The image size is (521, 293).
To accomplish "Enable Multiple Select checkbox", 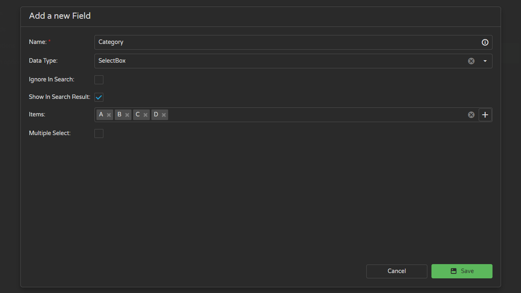I will coord(99,133).
